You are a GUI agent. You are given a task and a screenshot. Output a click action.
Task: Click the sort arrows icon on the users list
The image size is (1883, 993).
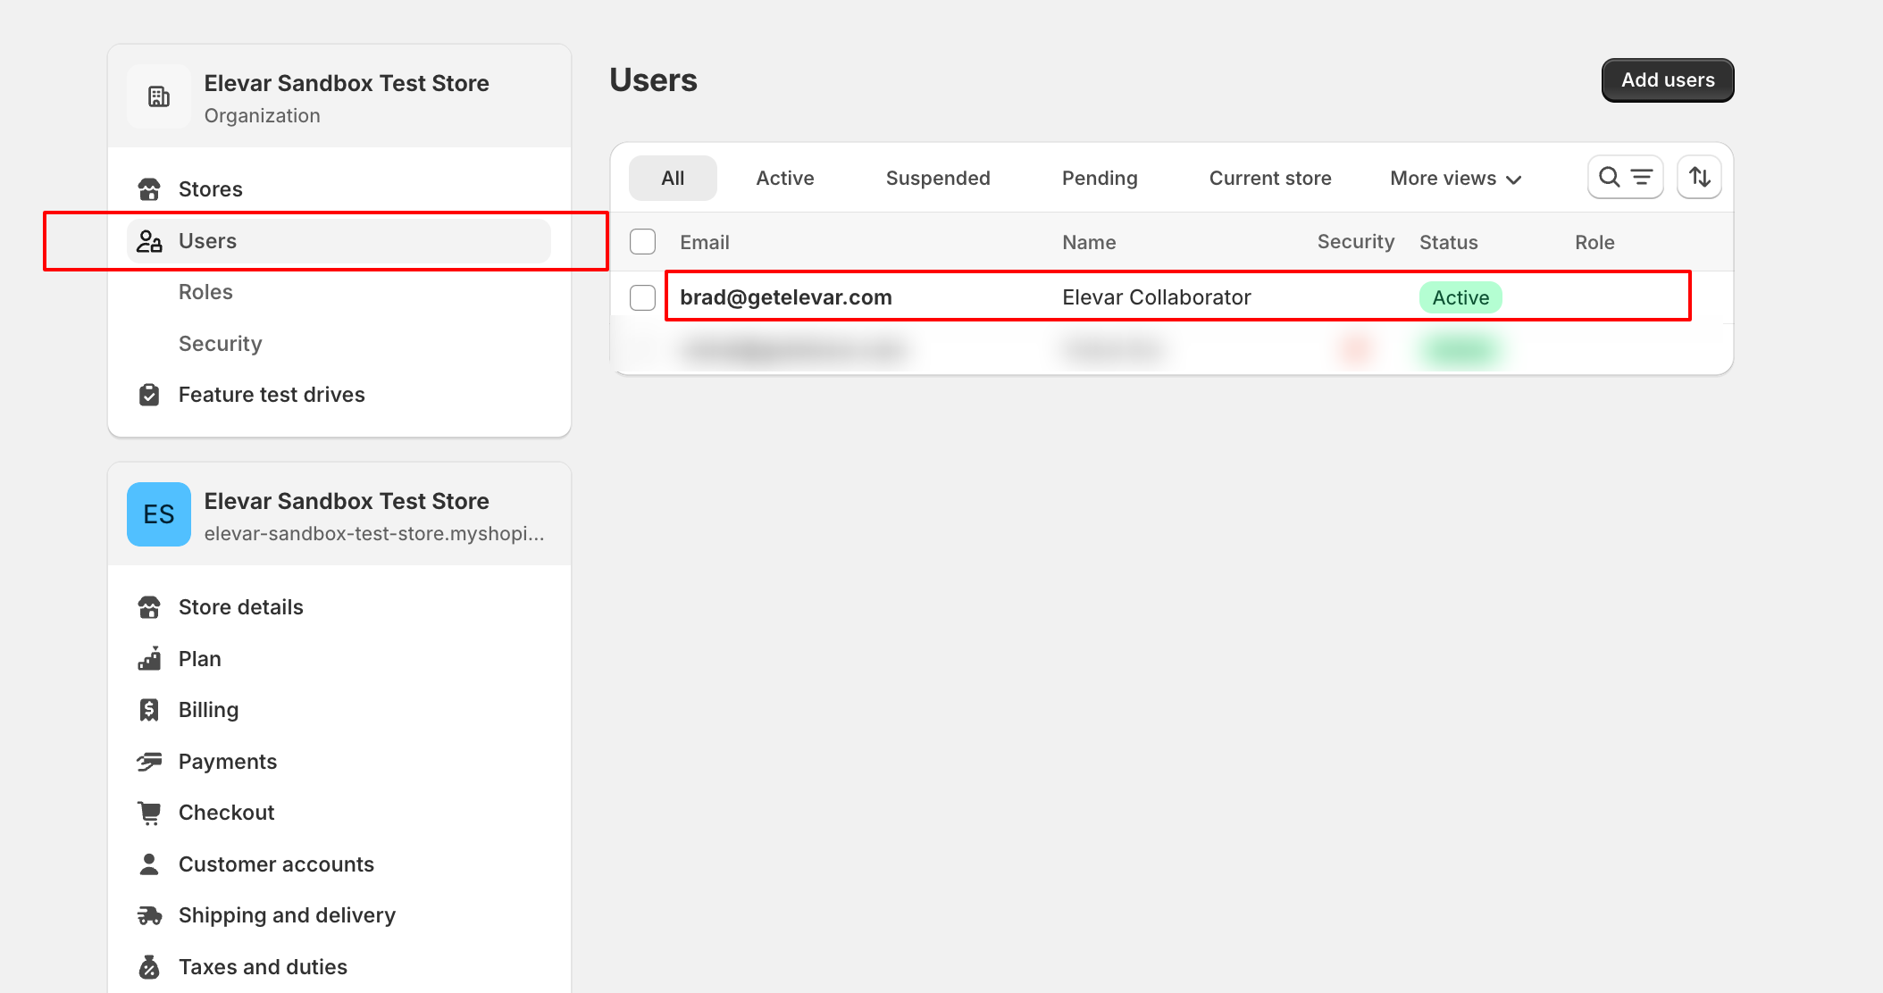click(x=1698, y=177)
